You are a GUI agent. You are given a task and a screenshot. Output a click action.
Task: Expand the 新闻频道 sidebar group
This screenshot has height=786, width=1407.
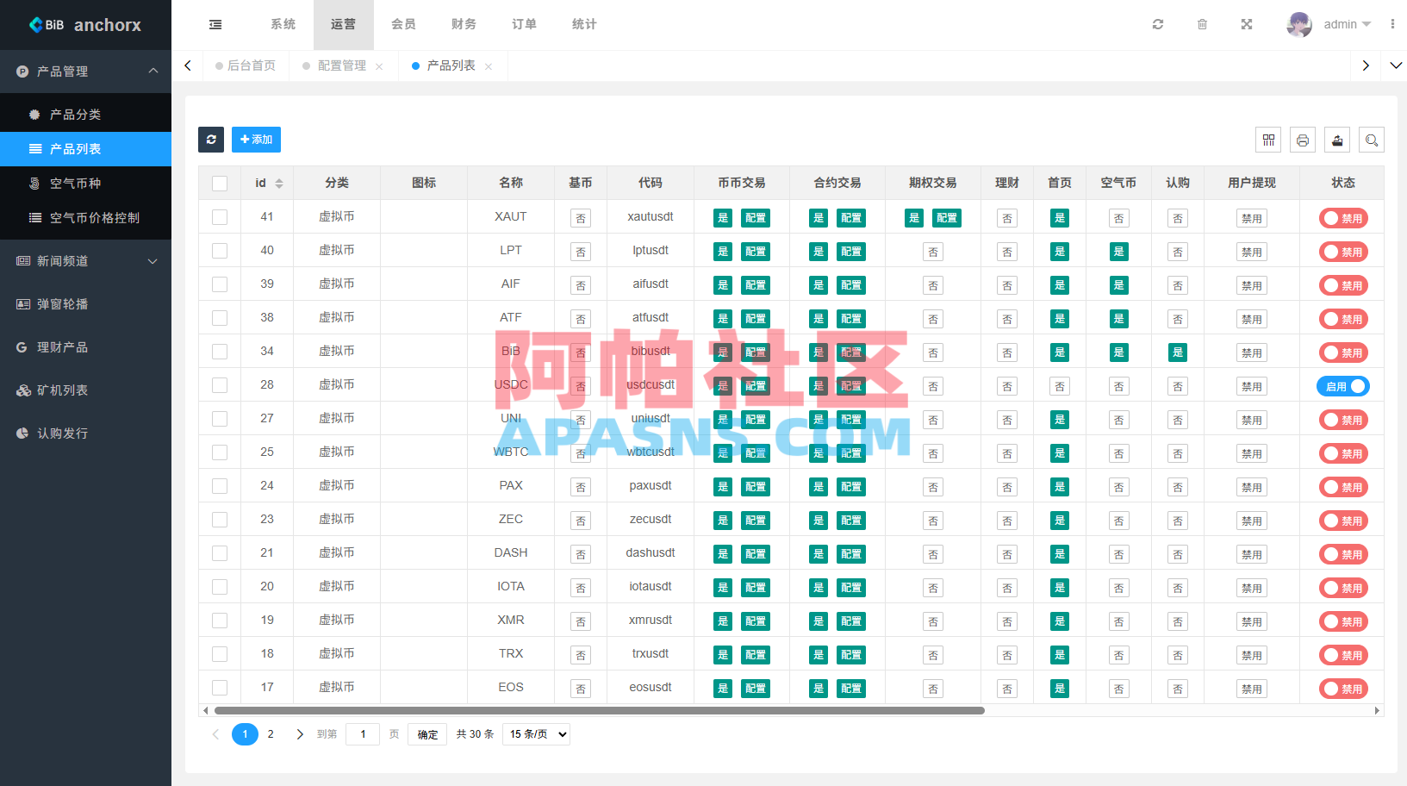pos(85,261)
